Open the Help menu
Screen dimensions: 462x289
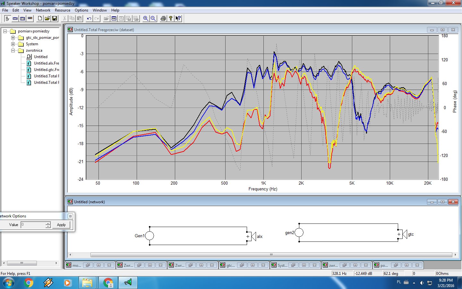116,10
